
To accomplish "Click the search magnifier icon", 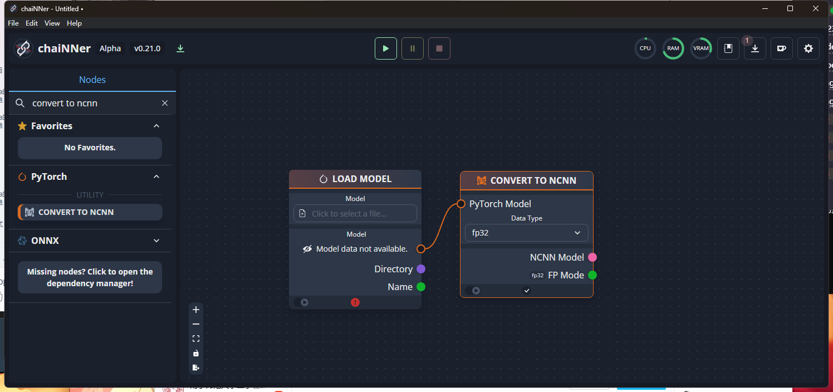I will [20, 103].
